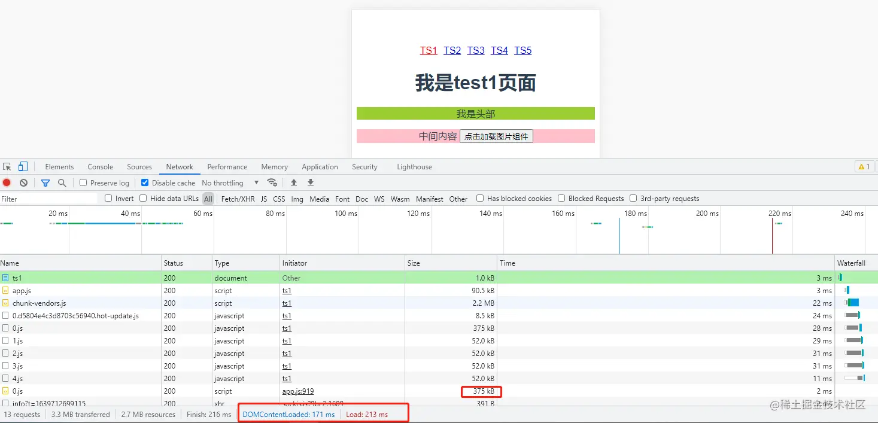Filter requests by CSS type
Screen dimensions: 878x423
click(x=279, y=199)
